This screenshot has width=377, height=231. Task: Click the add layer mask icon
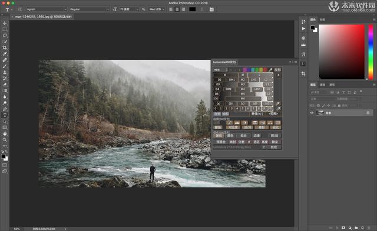(343, 227)
